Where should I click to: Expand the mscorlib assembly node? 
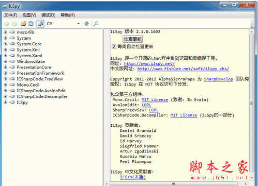[x=5, y=32]
